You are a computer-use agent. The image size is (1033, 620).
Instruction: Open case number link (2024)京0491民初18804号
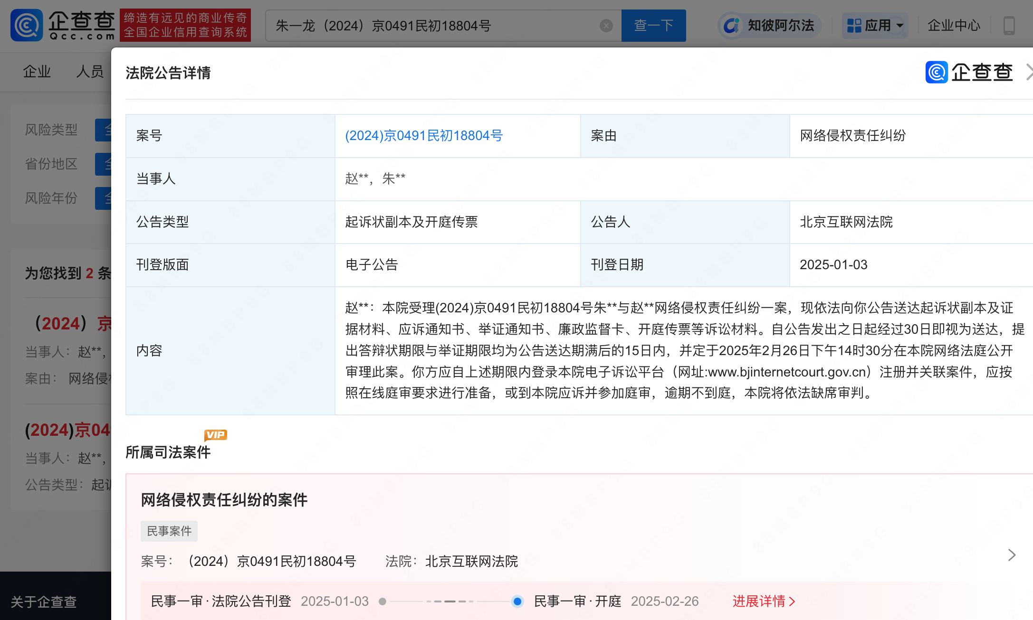pos(424,136)
